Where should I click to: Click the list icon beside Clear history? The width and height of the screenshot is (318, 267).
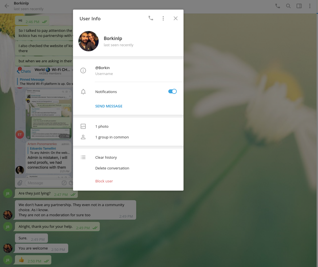pos(83,157)
